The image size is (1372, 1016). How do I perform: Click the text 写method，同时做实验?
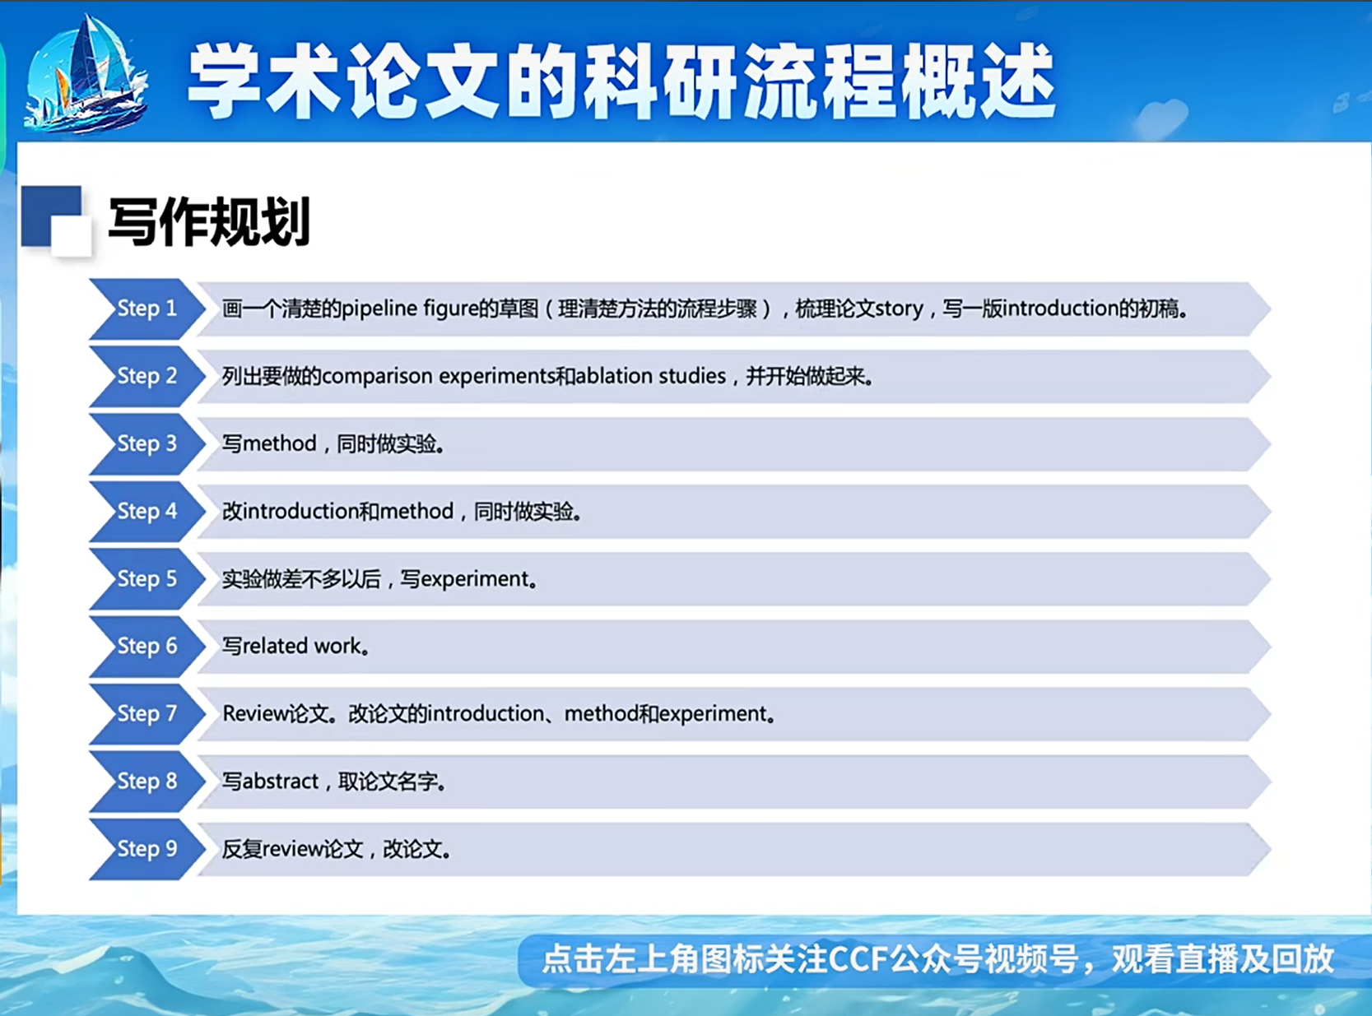tap(334, 443)
